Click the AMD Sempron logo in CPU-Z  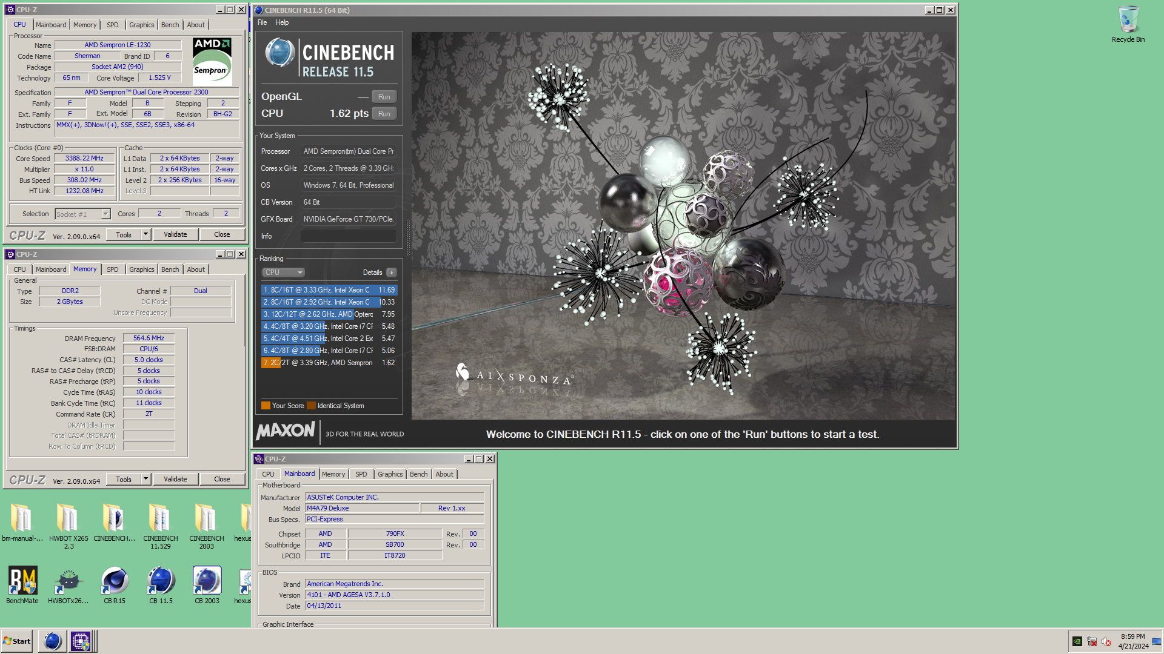pyautogui.click(x=212, y=62)
